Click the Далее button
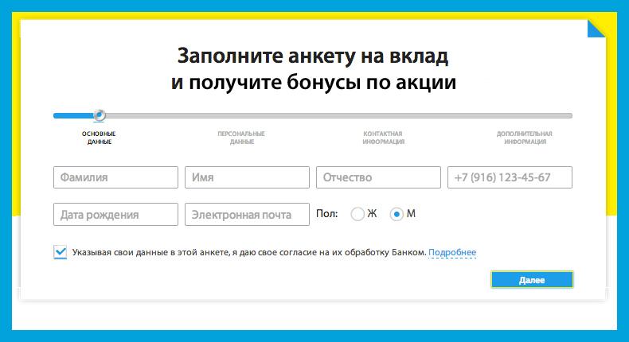The height and width of the screenshot is (342, 629). (532, 280)
